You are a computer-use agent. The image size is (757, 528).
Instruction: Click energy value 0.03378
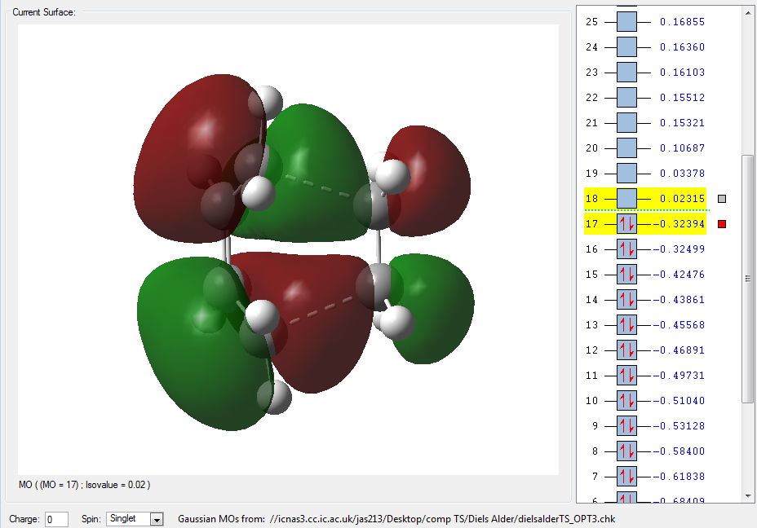[682, 173]
